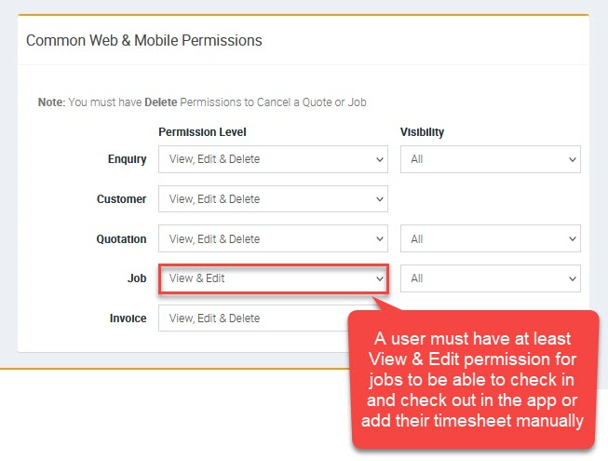Select the Quotation row label
This screenshot has height=461, width=608.
tap(122, 239)
